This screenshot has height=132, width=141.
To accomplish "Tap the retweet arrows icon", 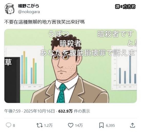I will 39,125.
